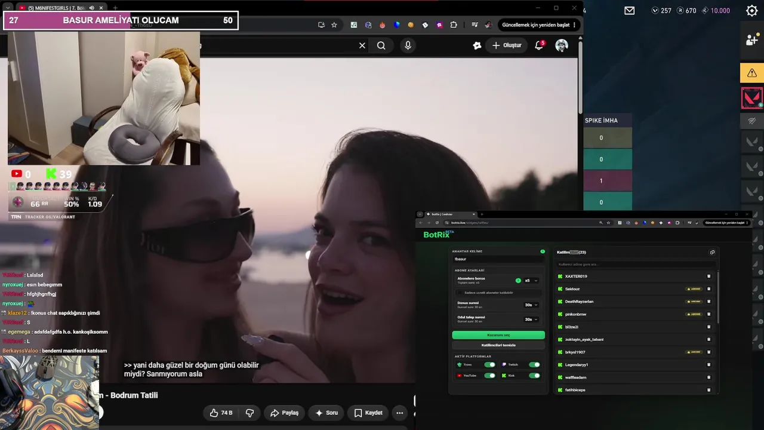Open the Valorant mail envelope icon

coord(630,11)
